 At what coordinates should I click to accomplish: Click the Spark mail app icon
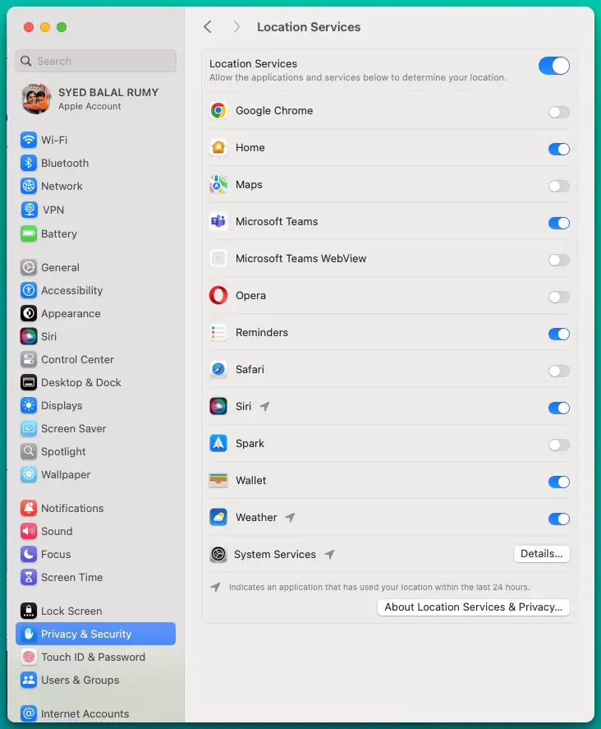pyautogui.click(x=218, y=444)
